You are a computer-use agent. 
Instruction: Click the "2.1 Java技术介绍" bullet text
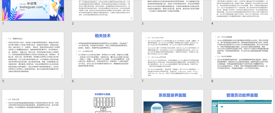click(85, 51)
